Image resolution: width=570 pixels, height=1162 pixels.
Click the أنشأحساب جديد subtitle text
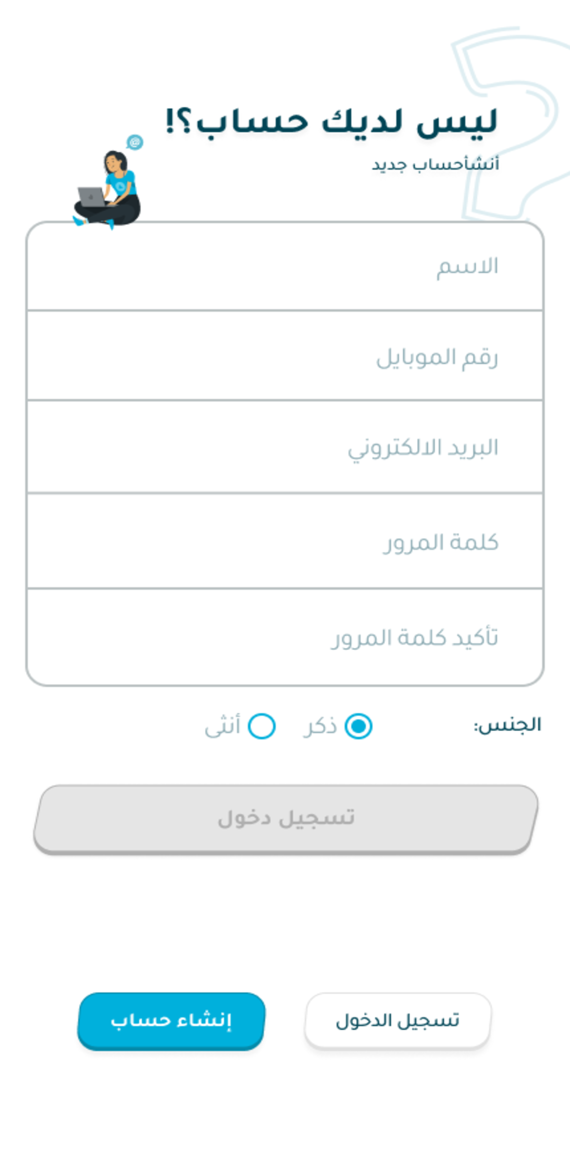[435, 164]
